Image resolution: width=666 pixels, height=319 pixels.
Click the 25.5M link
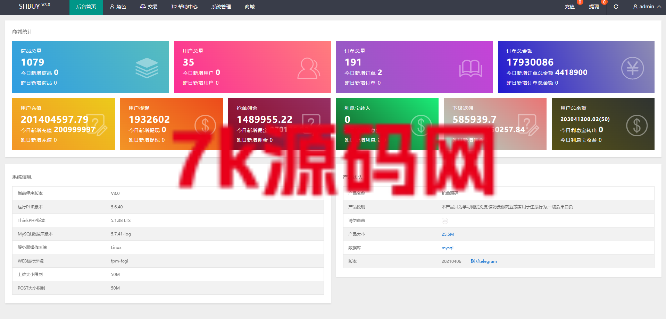[x=448, y=234]
